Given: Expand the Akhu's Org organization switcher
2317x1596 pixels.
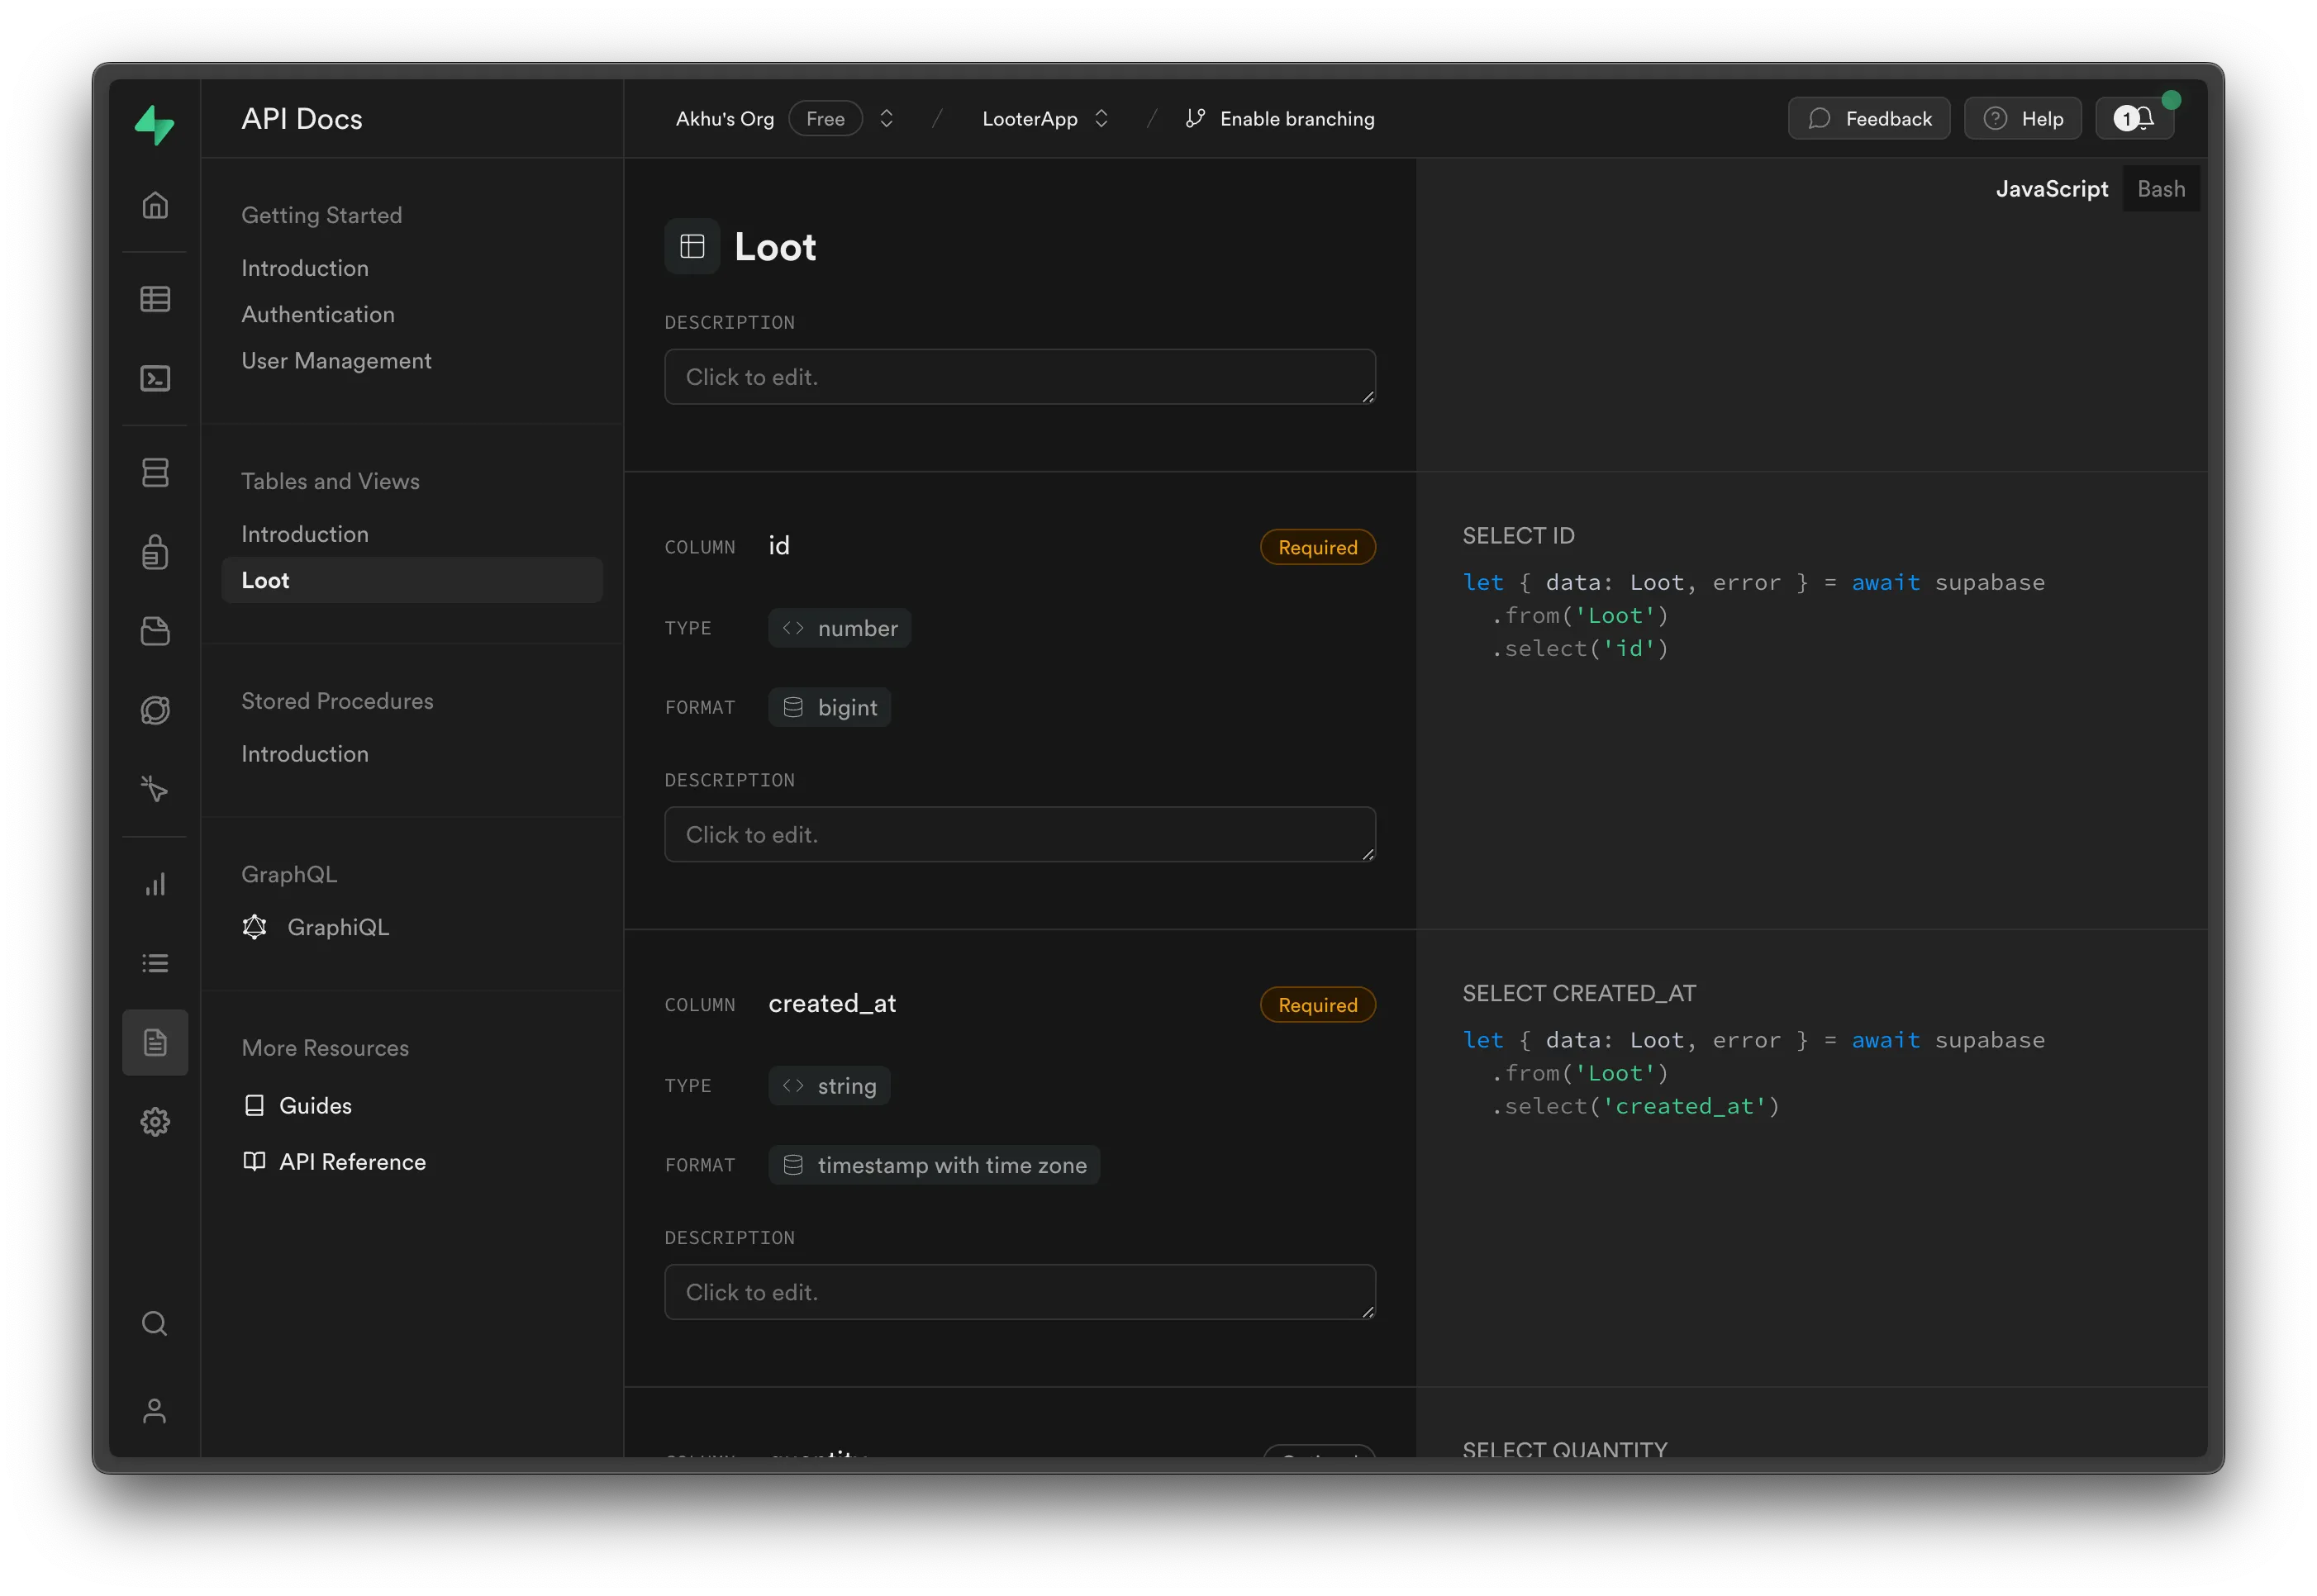Looking at the screenshot, I should tap(886, 119).
